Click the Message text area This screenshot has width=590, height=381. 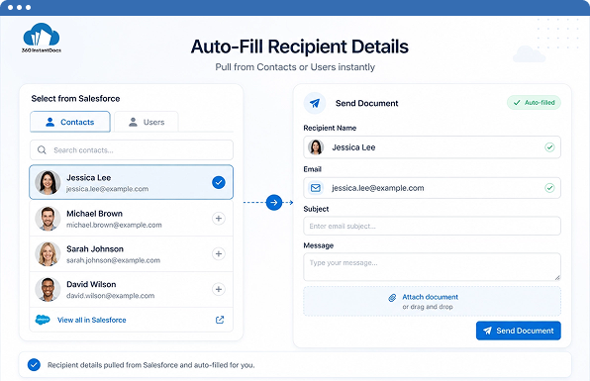point(432,267)
